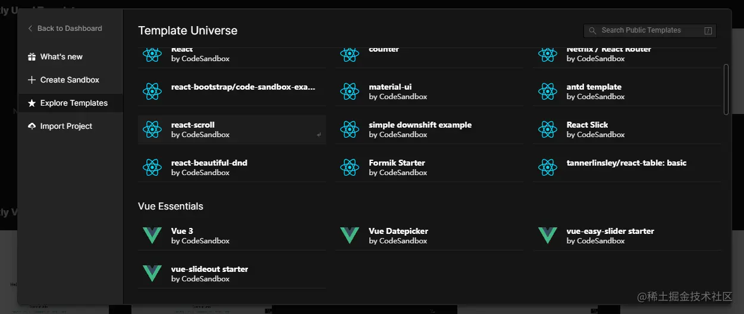Click the React icon of React Slick
Screen dimensions: 744x314
(x=548, y=129)
